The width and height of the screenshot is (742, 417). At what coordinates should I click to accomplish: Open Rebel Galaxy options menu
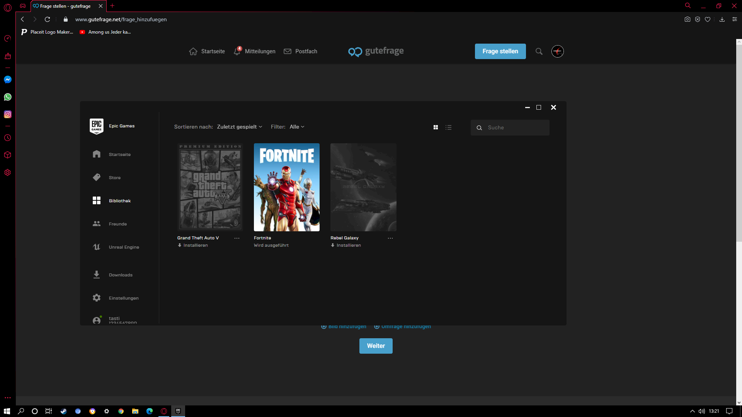point(391,238)
